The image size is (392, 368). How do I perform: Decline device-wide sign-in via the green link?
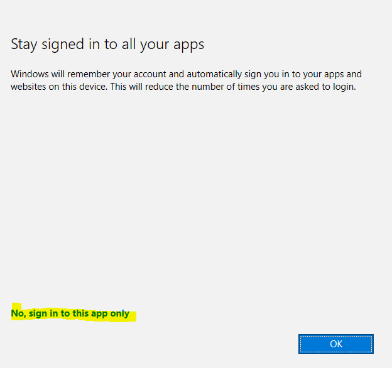coord(70,313)
